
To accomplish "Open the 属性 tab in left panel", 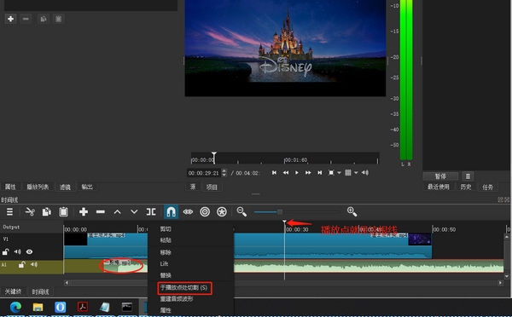I will (10, 187).
